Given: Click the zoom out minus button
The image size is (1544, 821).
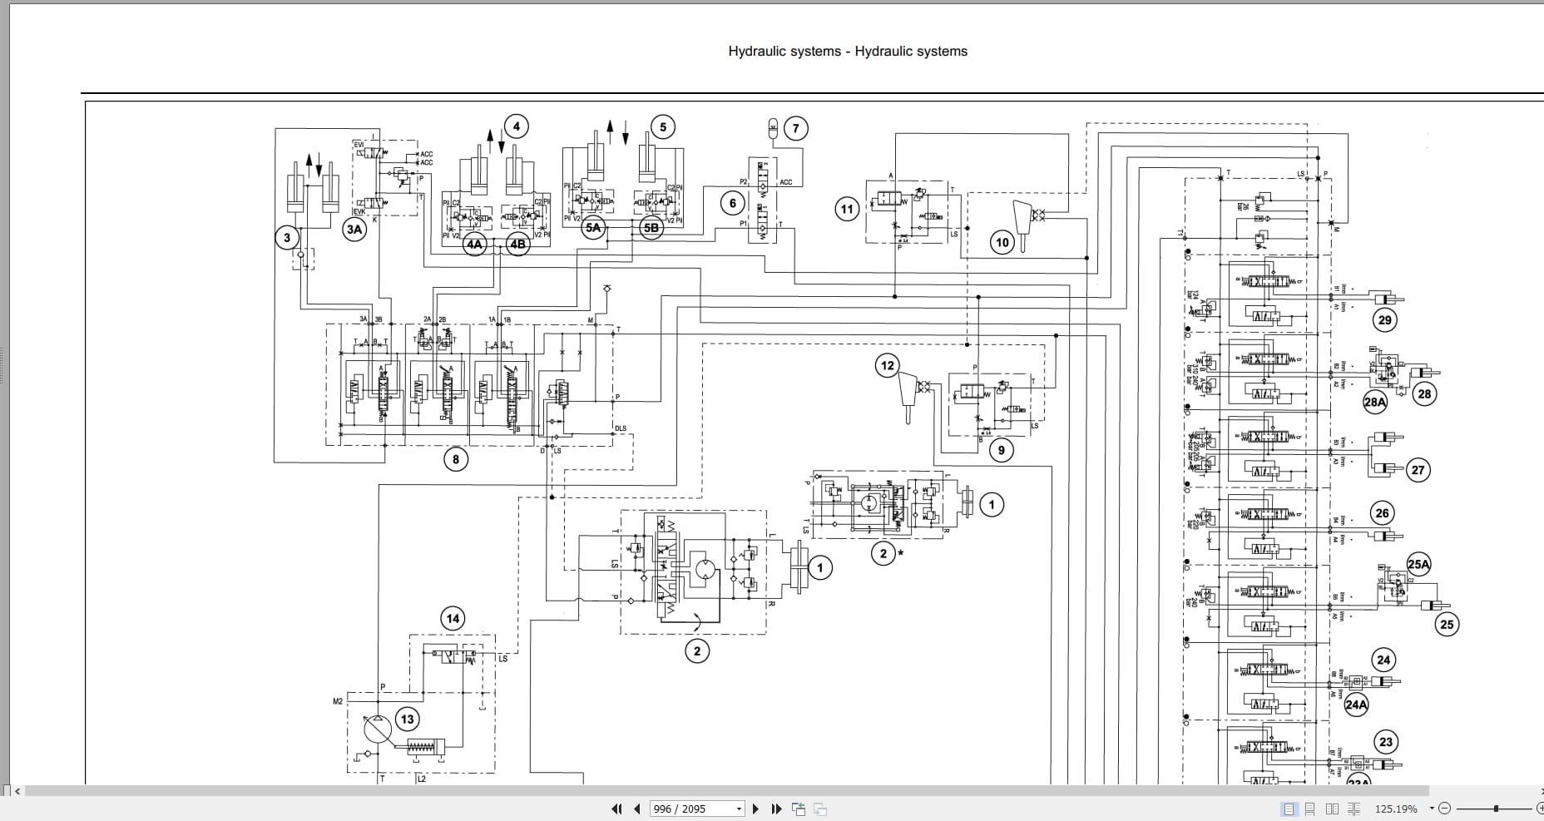Looking at the screenshot, I should click(1444, 809).
